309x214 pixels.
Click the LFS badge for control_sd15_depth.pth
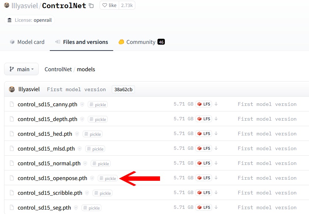point(204,119)
